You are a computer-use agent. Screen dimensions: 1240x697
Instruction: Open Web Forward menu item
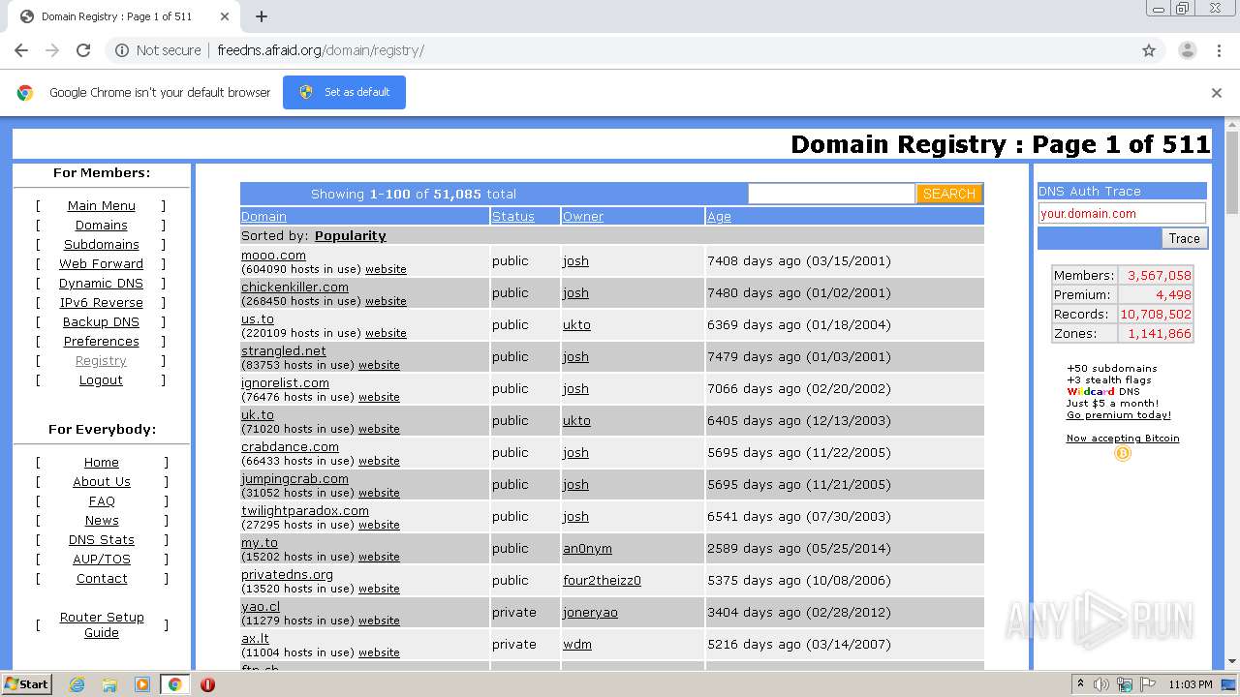click(x=101, y=263)
